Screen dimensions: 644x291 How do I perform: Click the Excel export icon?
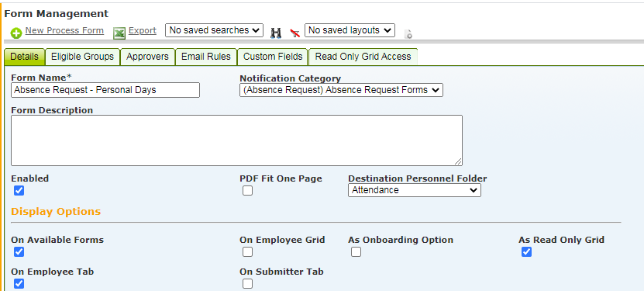(119, 33)
